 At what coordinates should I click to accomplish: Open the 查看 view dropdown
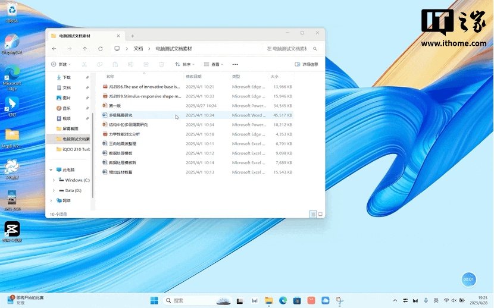[x=214, y=64]
